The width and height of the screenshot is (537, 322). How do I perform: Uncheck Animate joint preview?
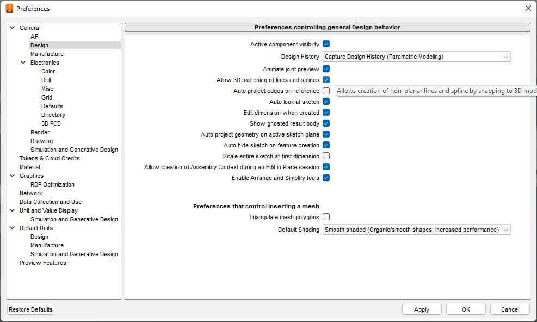coord(326,69)
